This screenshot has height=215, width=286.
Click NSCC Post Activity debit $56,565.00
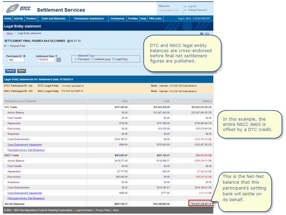click(122, 177)
